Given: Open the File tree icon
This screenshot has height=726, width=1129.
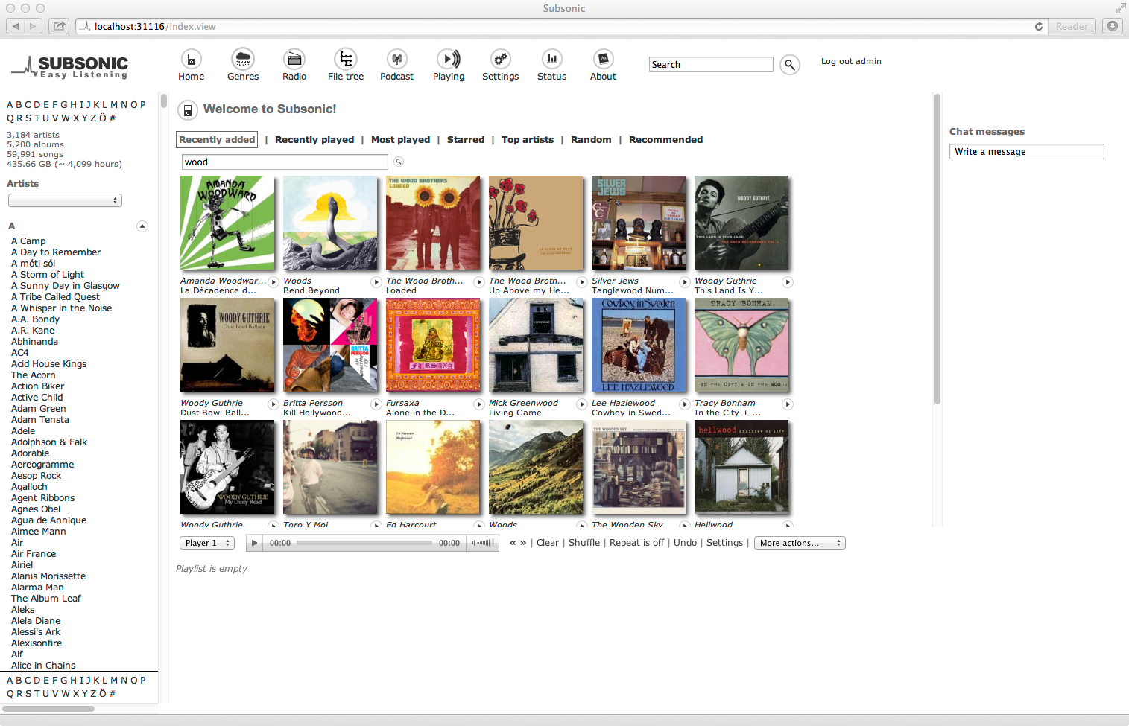Looking at the screenshot, I should 346,59.
